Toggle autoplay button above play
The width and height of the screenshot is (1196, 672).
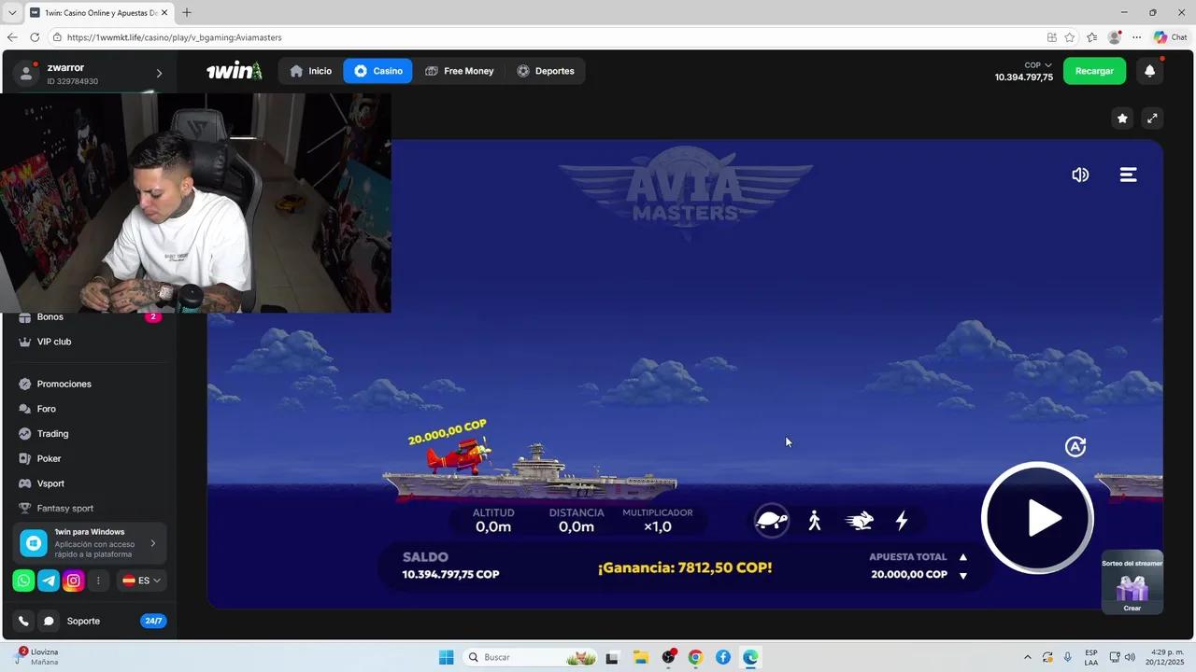point(1075,447)
